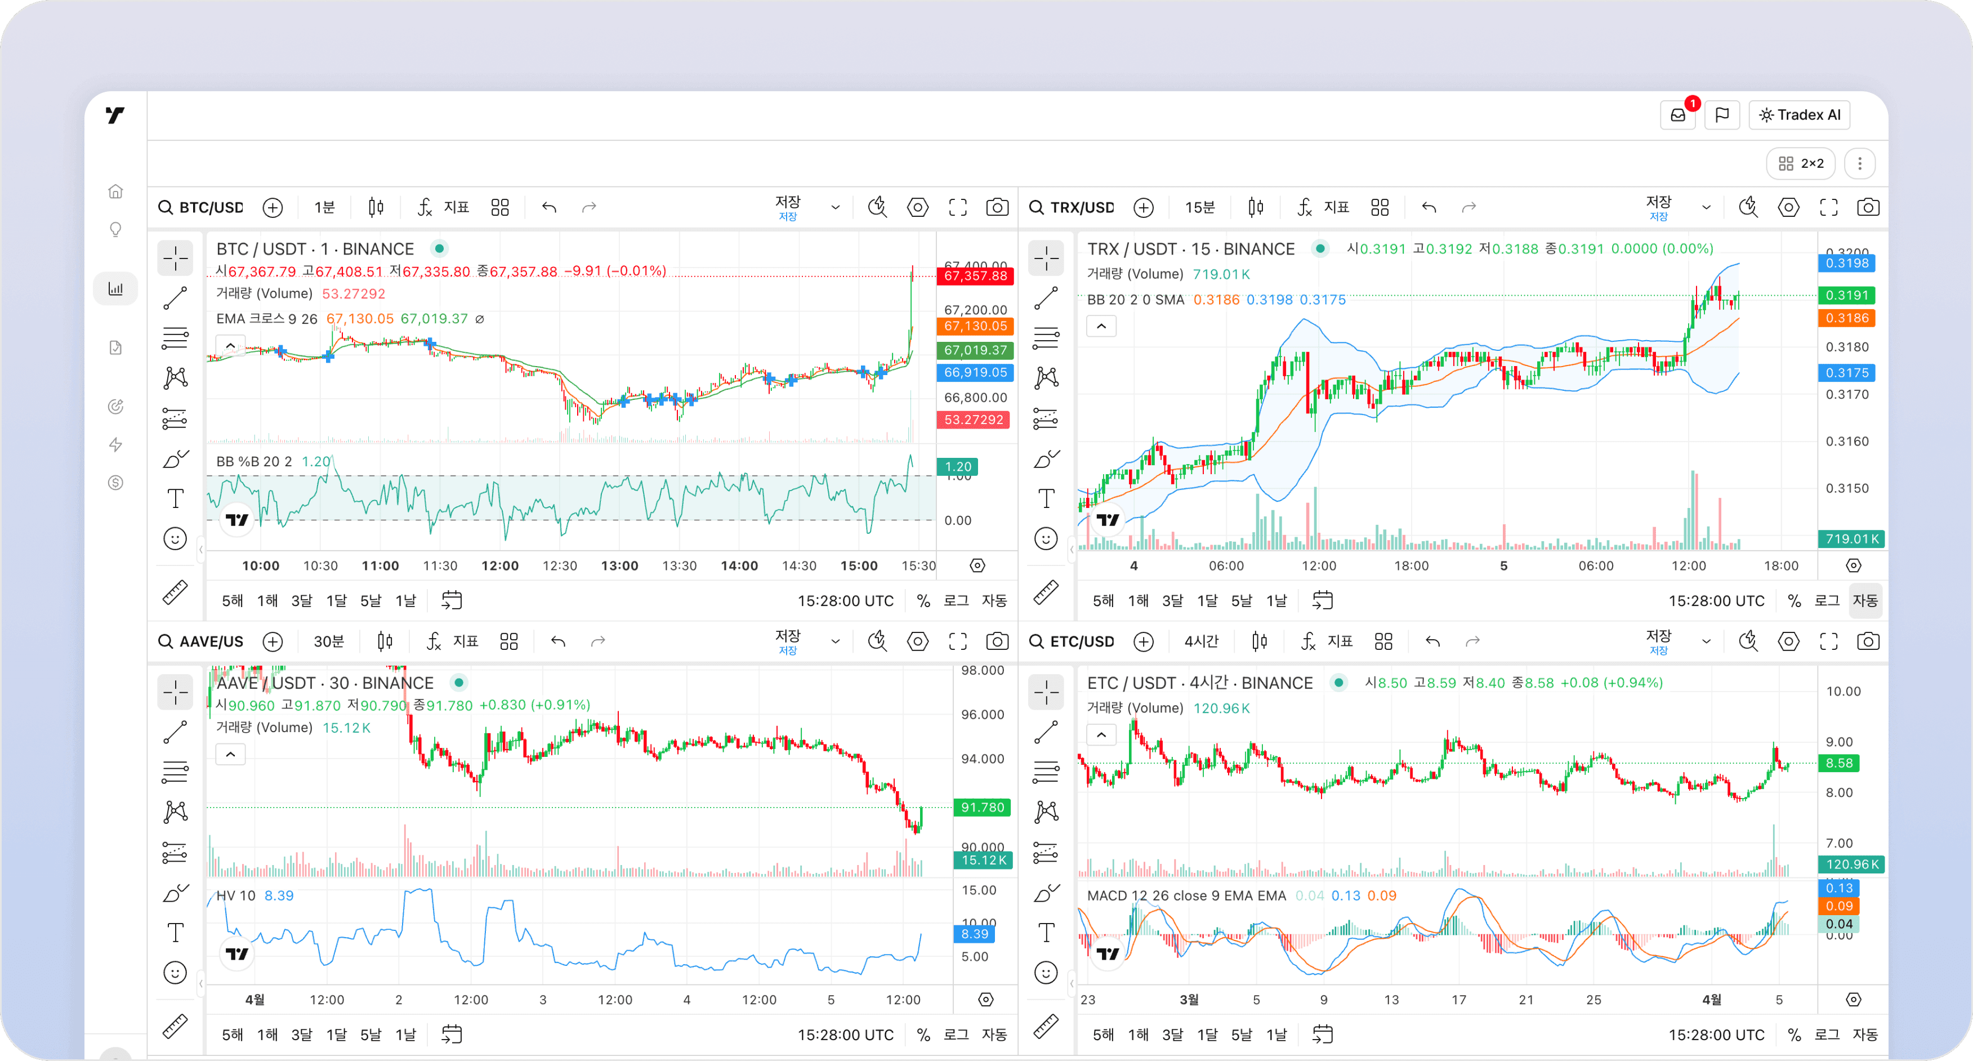This screenshot has height=1061, width=1973.
Task: Toggle % scale on ETC chart
Action: pos(1795,1034)
